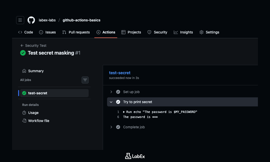Switch to Pull requests tab
270x162 pixels.
76,32
